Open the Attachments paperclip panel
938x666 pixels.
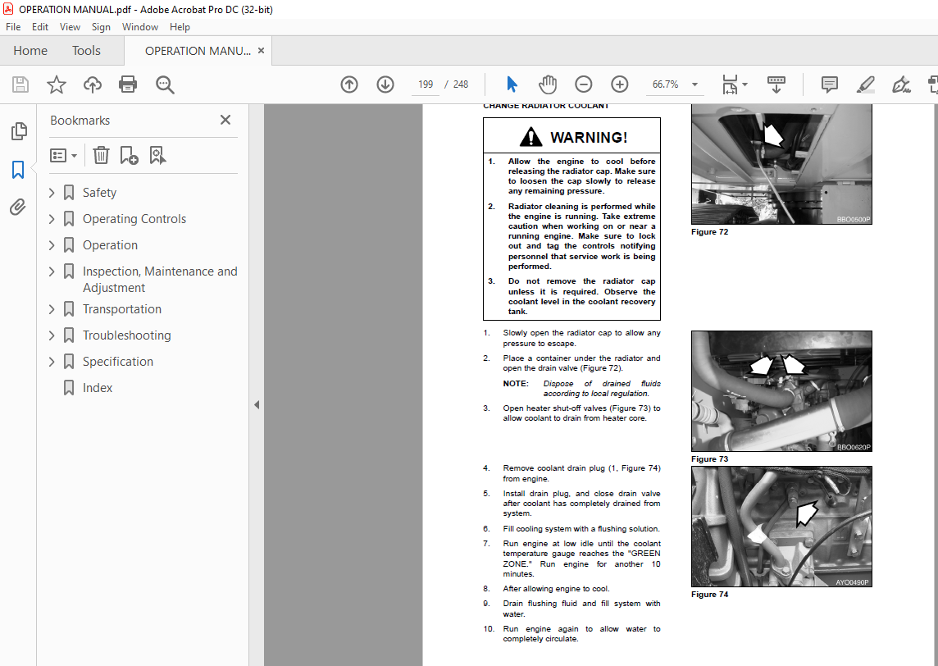tap(18, 207)
